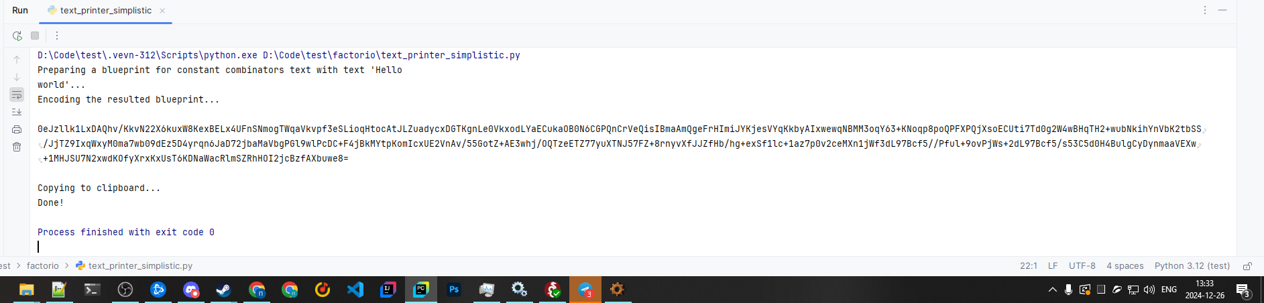Image resolution: width=1264 pixels, height=303 pixels.
Task: Open Visual Studio Code from the taskbar
Action: [x=355, y=290]
